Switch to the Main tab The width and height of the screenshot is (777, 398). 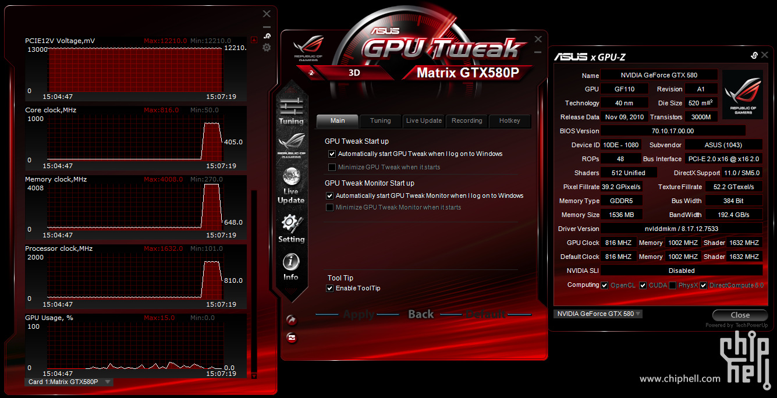pos(338,121)
